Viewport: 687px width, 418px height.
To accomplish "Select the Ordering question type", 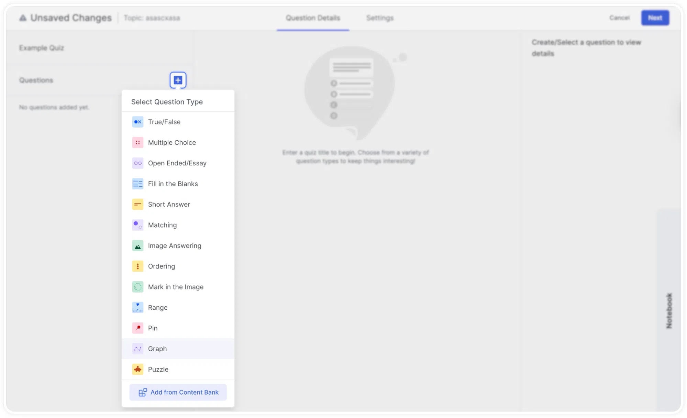I will (178, 266).
